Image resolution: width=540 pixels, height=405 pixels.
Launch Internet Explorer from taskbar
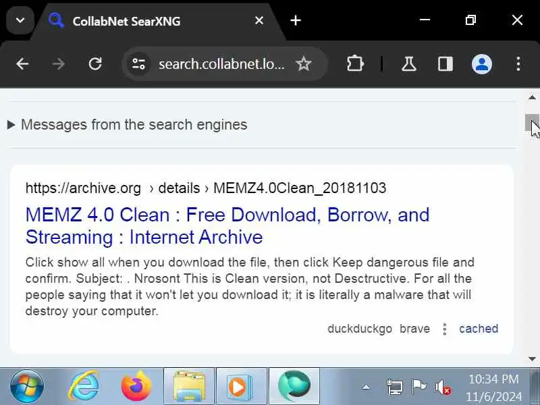(84, 386)
